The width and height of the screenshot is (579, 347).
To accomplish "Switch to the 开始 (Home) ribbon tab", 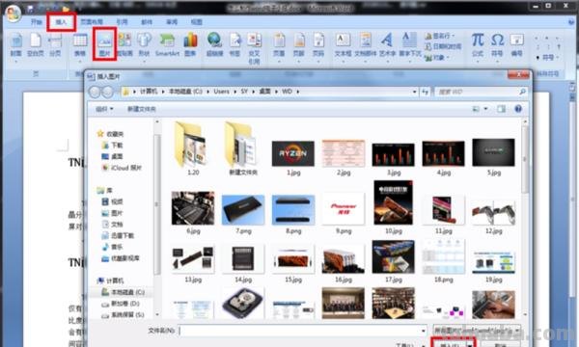I will [x=37, y=22].
